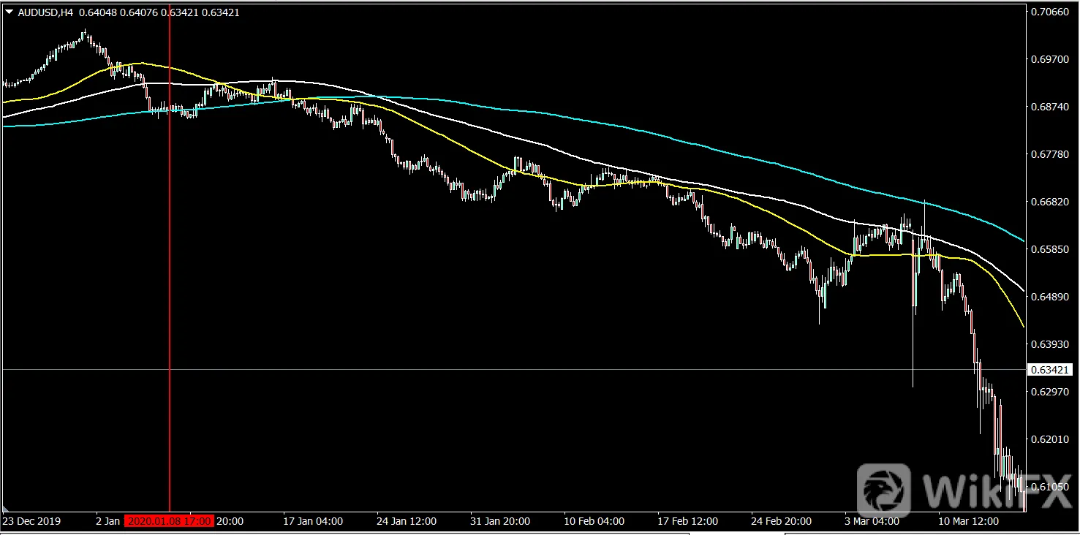The width and height of the screenshot is (1080, 535).
Task: Click the 31 Jan 20:00 date label
Action: point(500,521)
